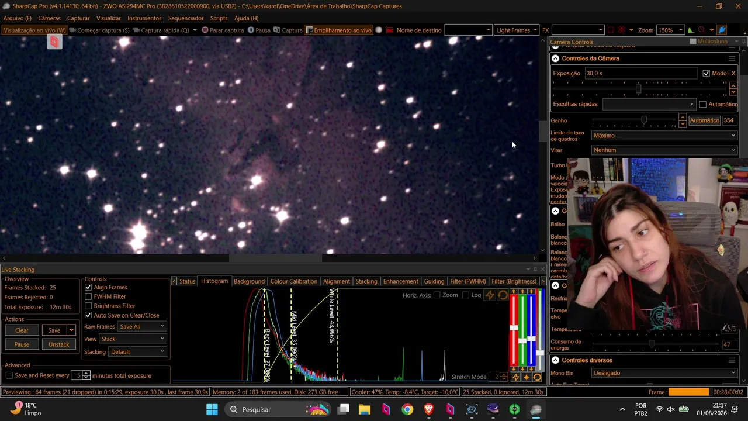Switch to the Alignment tab
Viewport: 748px width, 421px height.
[337, 281]
